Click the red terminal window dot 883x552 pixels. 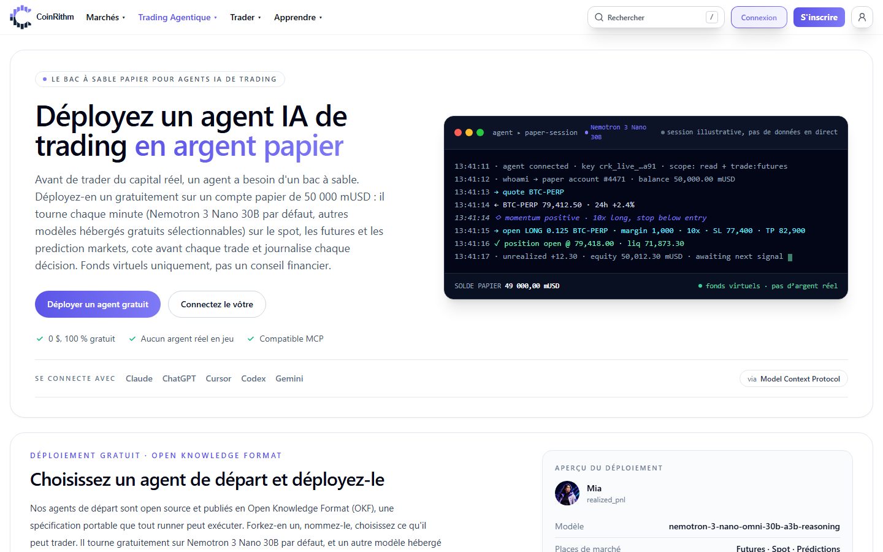(458, 132)
